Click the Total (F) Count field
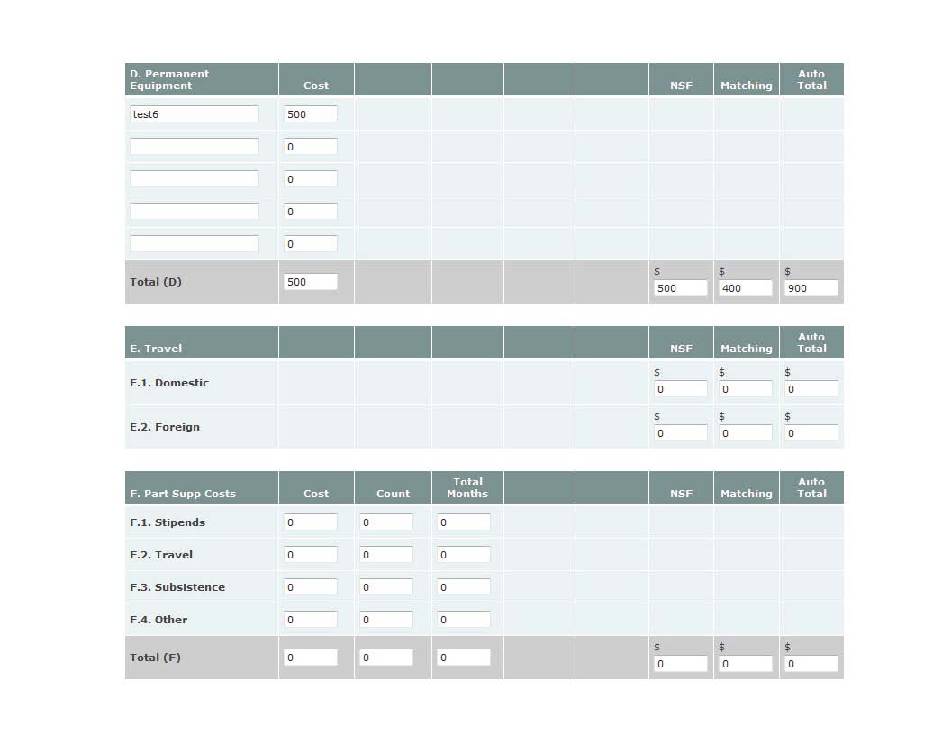951x735 pixels. pyautogui.click(x=385, y=658)
